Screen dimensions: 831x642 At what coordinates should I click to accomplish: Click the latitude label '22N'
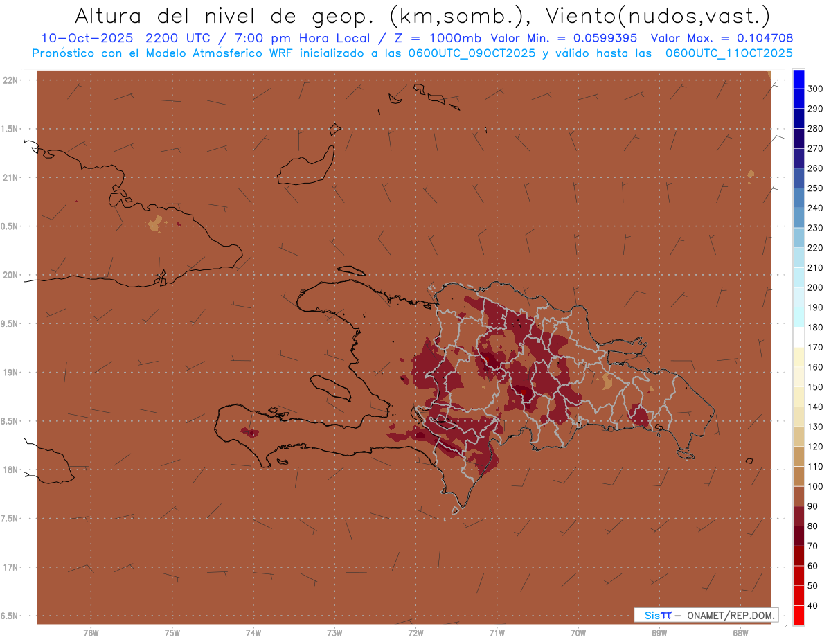tap(10, 80)
